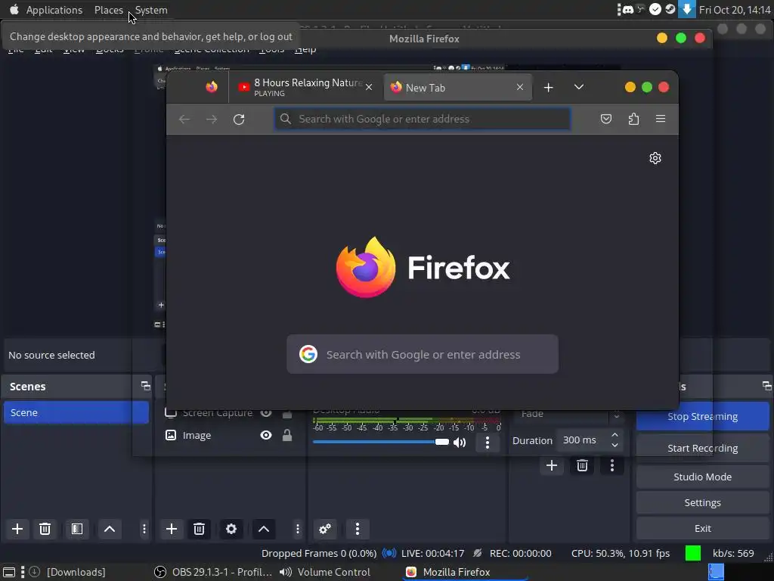The image size is (774, 581).
Task: Close the 8 Hours Relaxing Nature tab
Action: pyautogui.click(x=369, y=88)
